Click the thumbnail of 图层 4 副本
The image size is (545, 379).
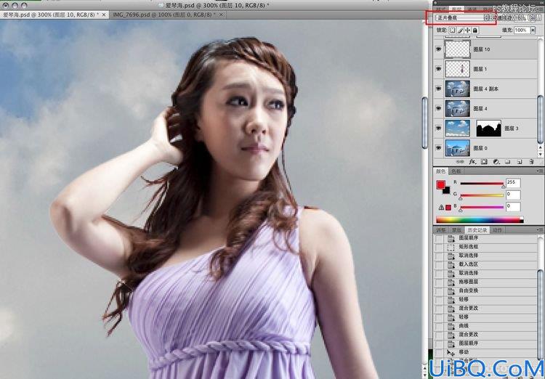[x=457, y=89]
